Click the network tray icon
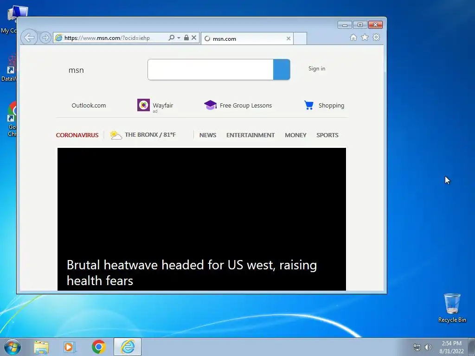The height and width of the screenshot is (356, 475). click(417, 347)
